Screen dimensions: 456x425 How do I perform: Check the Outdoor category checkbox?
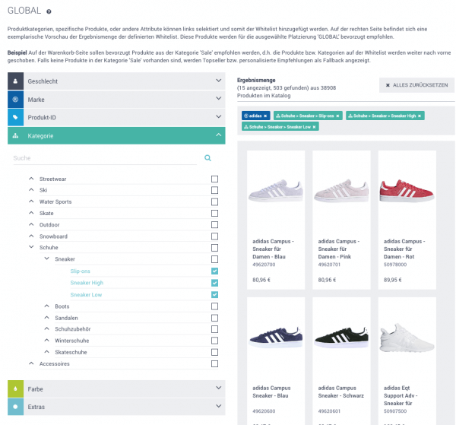214,225
